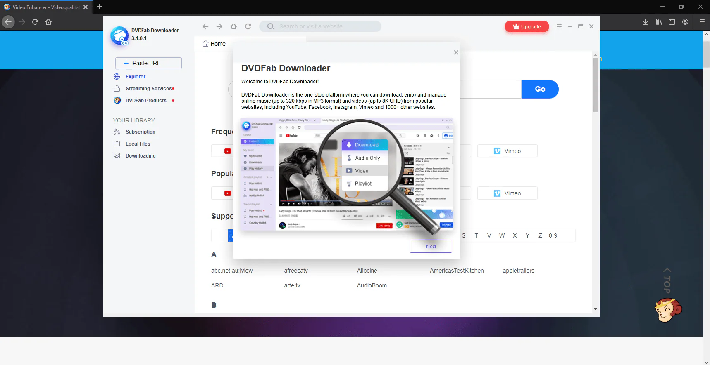Reload the DVDFab browser page
The height and width of the screenshot is (365, 710).
tap(248, 26)
